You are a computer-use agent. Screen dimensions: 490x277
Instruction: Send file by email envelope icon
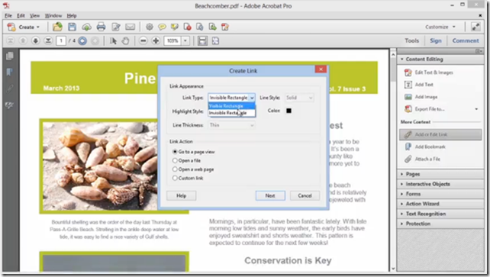[130, 27]
